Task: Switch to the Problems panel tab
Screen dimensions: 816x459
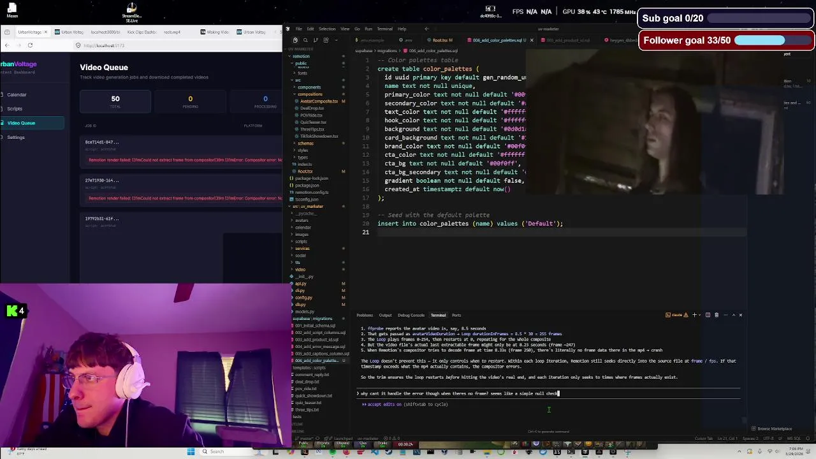Action: coord(365,315)
